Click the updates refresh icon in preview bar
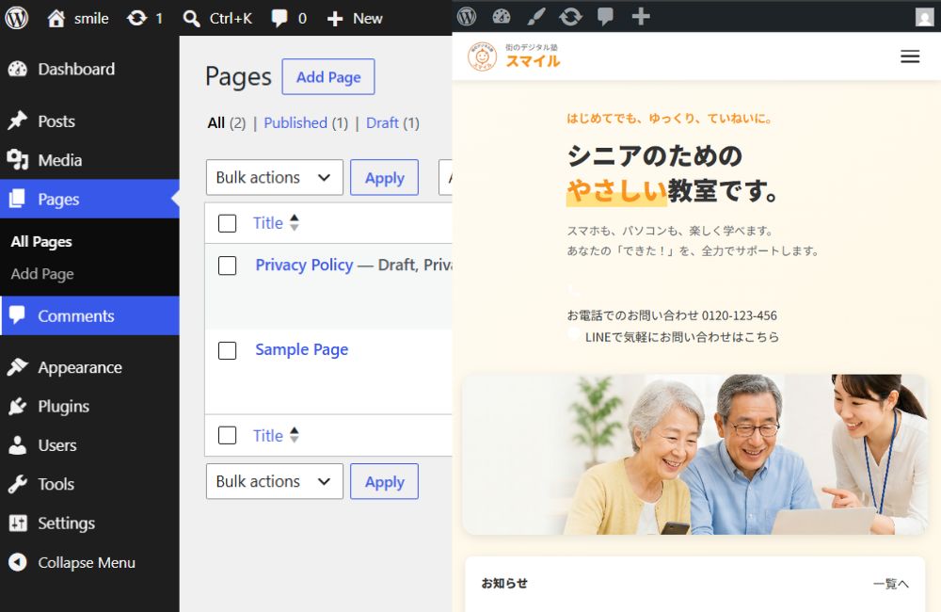This screenshot has width=941, height=612. click(571, 16)
